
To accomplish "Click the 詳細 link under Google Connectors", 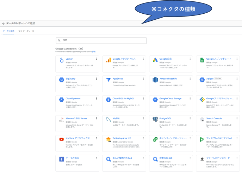I will click(94, 52).
